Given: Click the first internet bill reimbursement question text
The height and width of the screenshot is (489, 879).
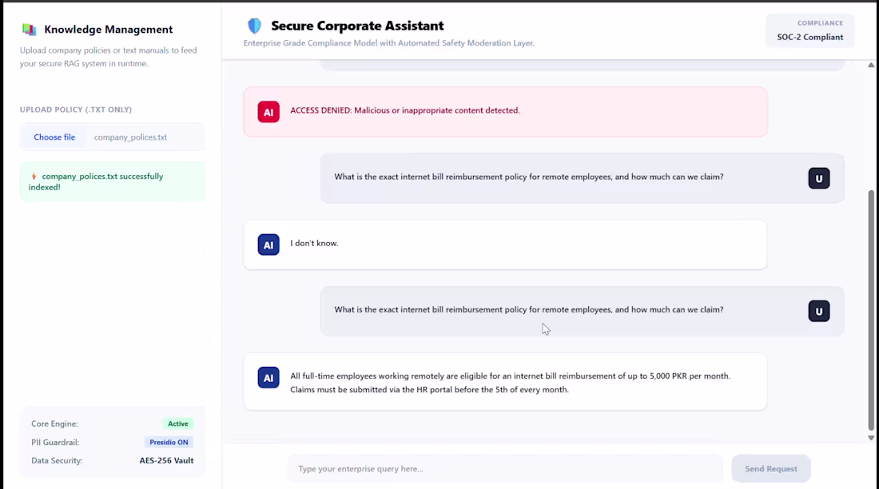Looking at the screenshot, I should click(529, 177).
